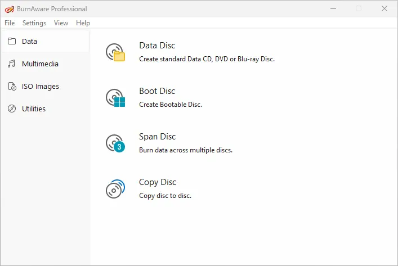Screen dimensions: 398x266
Task: Click the music note icon beside Multimedia
Action: [x=12, y=64]
